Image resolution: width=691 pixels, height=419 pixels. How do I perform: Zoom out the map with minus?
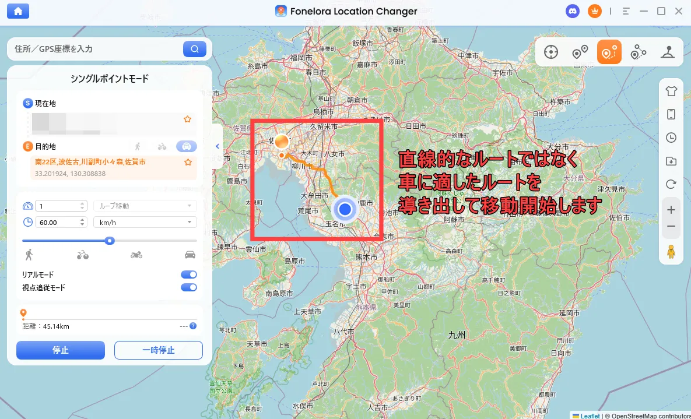[x=671, y=227]
